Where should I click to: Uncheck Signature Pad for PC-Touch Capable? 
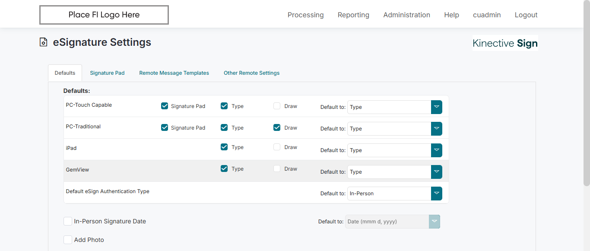165,106
